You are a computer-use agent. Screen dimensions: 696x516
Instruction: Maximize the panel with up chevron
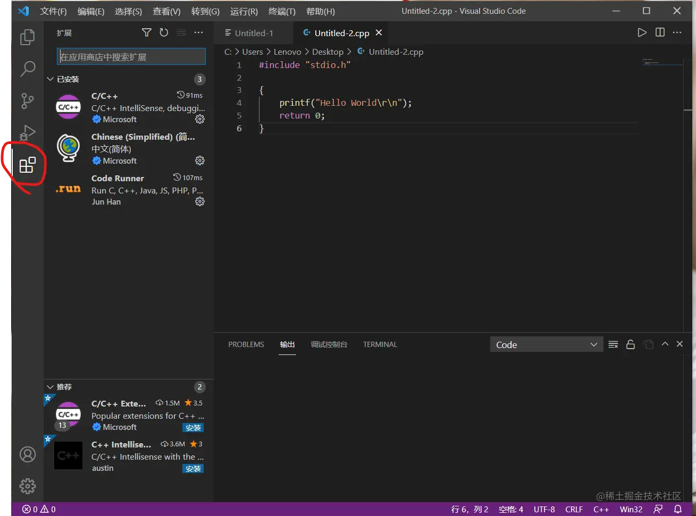click(665, 344)
